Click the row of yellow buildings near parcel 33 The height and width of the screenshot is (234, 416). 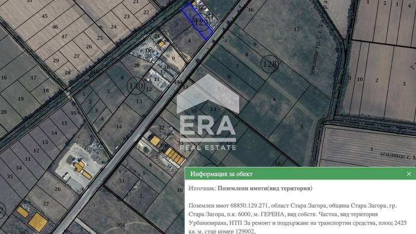[x=175, y=156]
